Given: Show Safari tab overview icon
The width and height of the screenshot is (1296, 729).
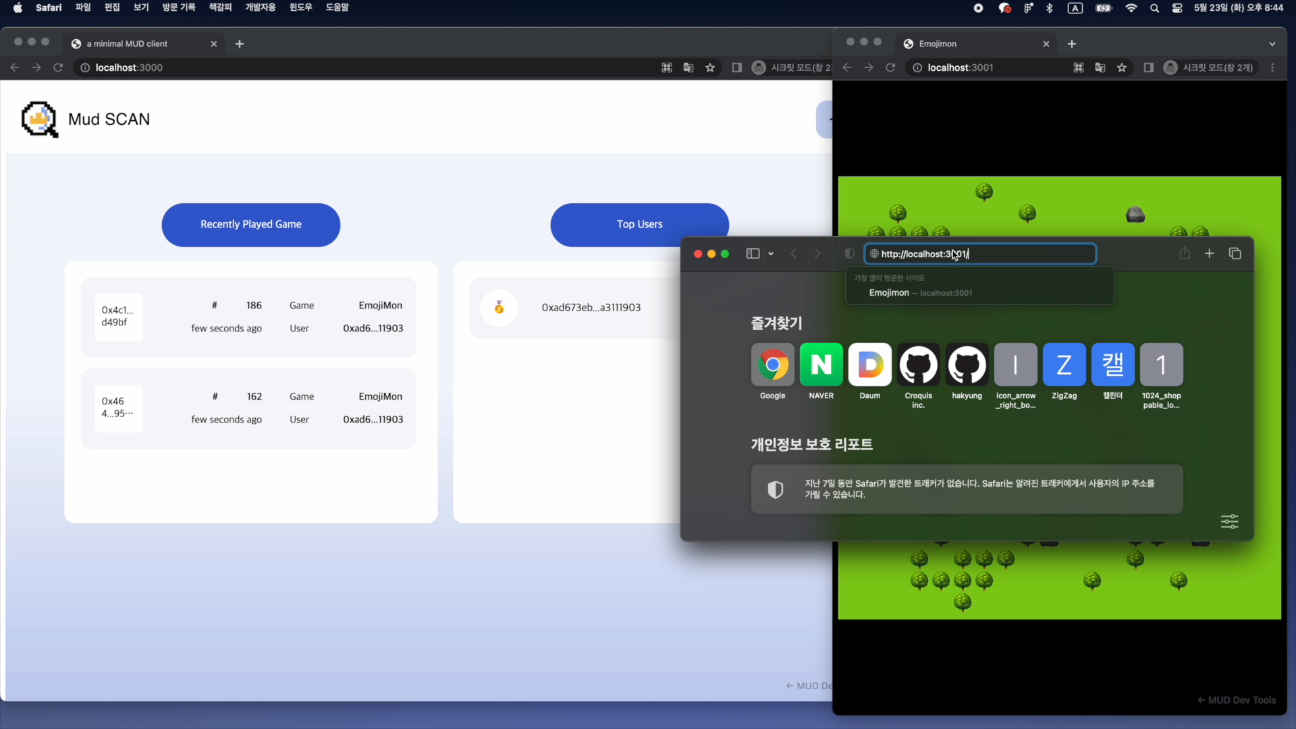Looking at the screenshot, I should click(x=1235, y=253).
